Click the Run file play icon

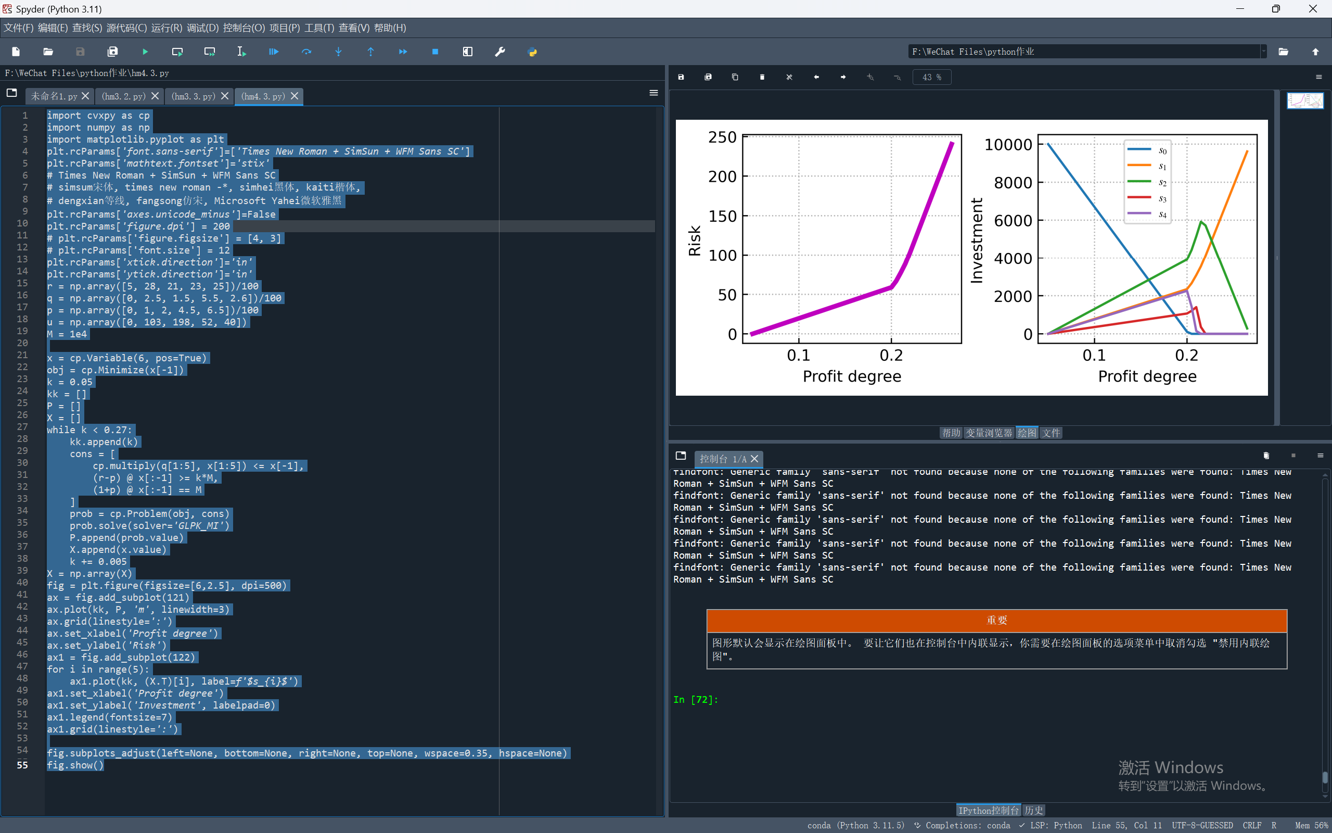click(145, 52)
